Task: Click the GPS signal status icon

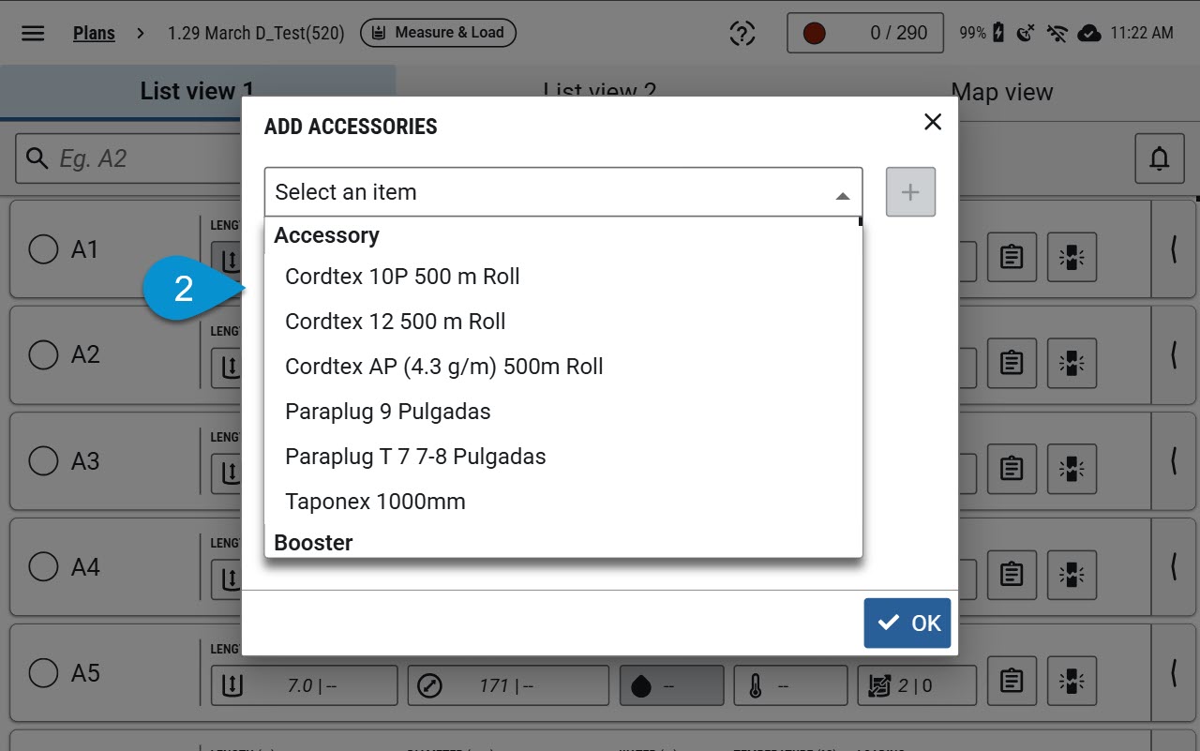Action: tap(1026, 33)
